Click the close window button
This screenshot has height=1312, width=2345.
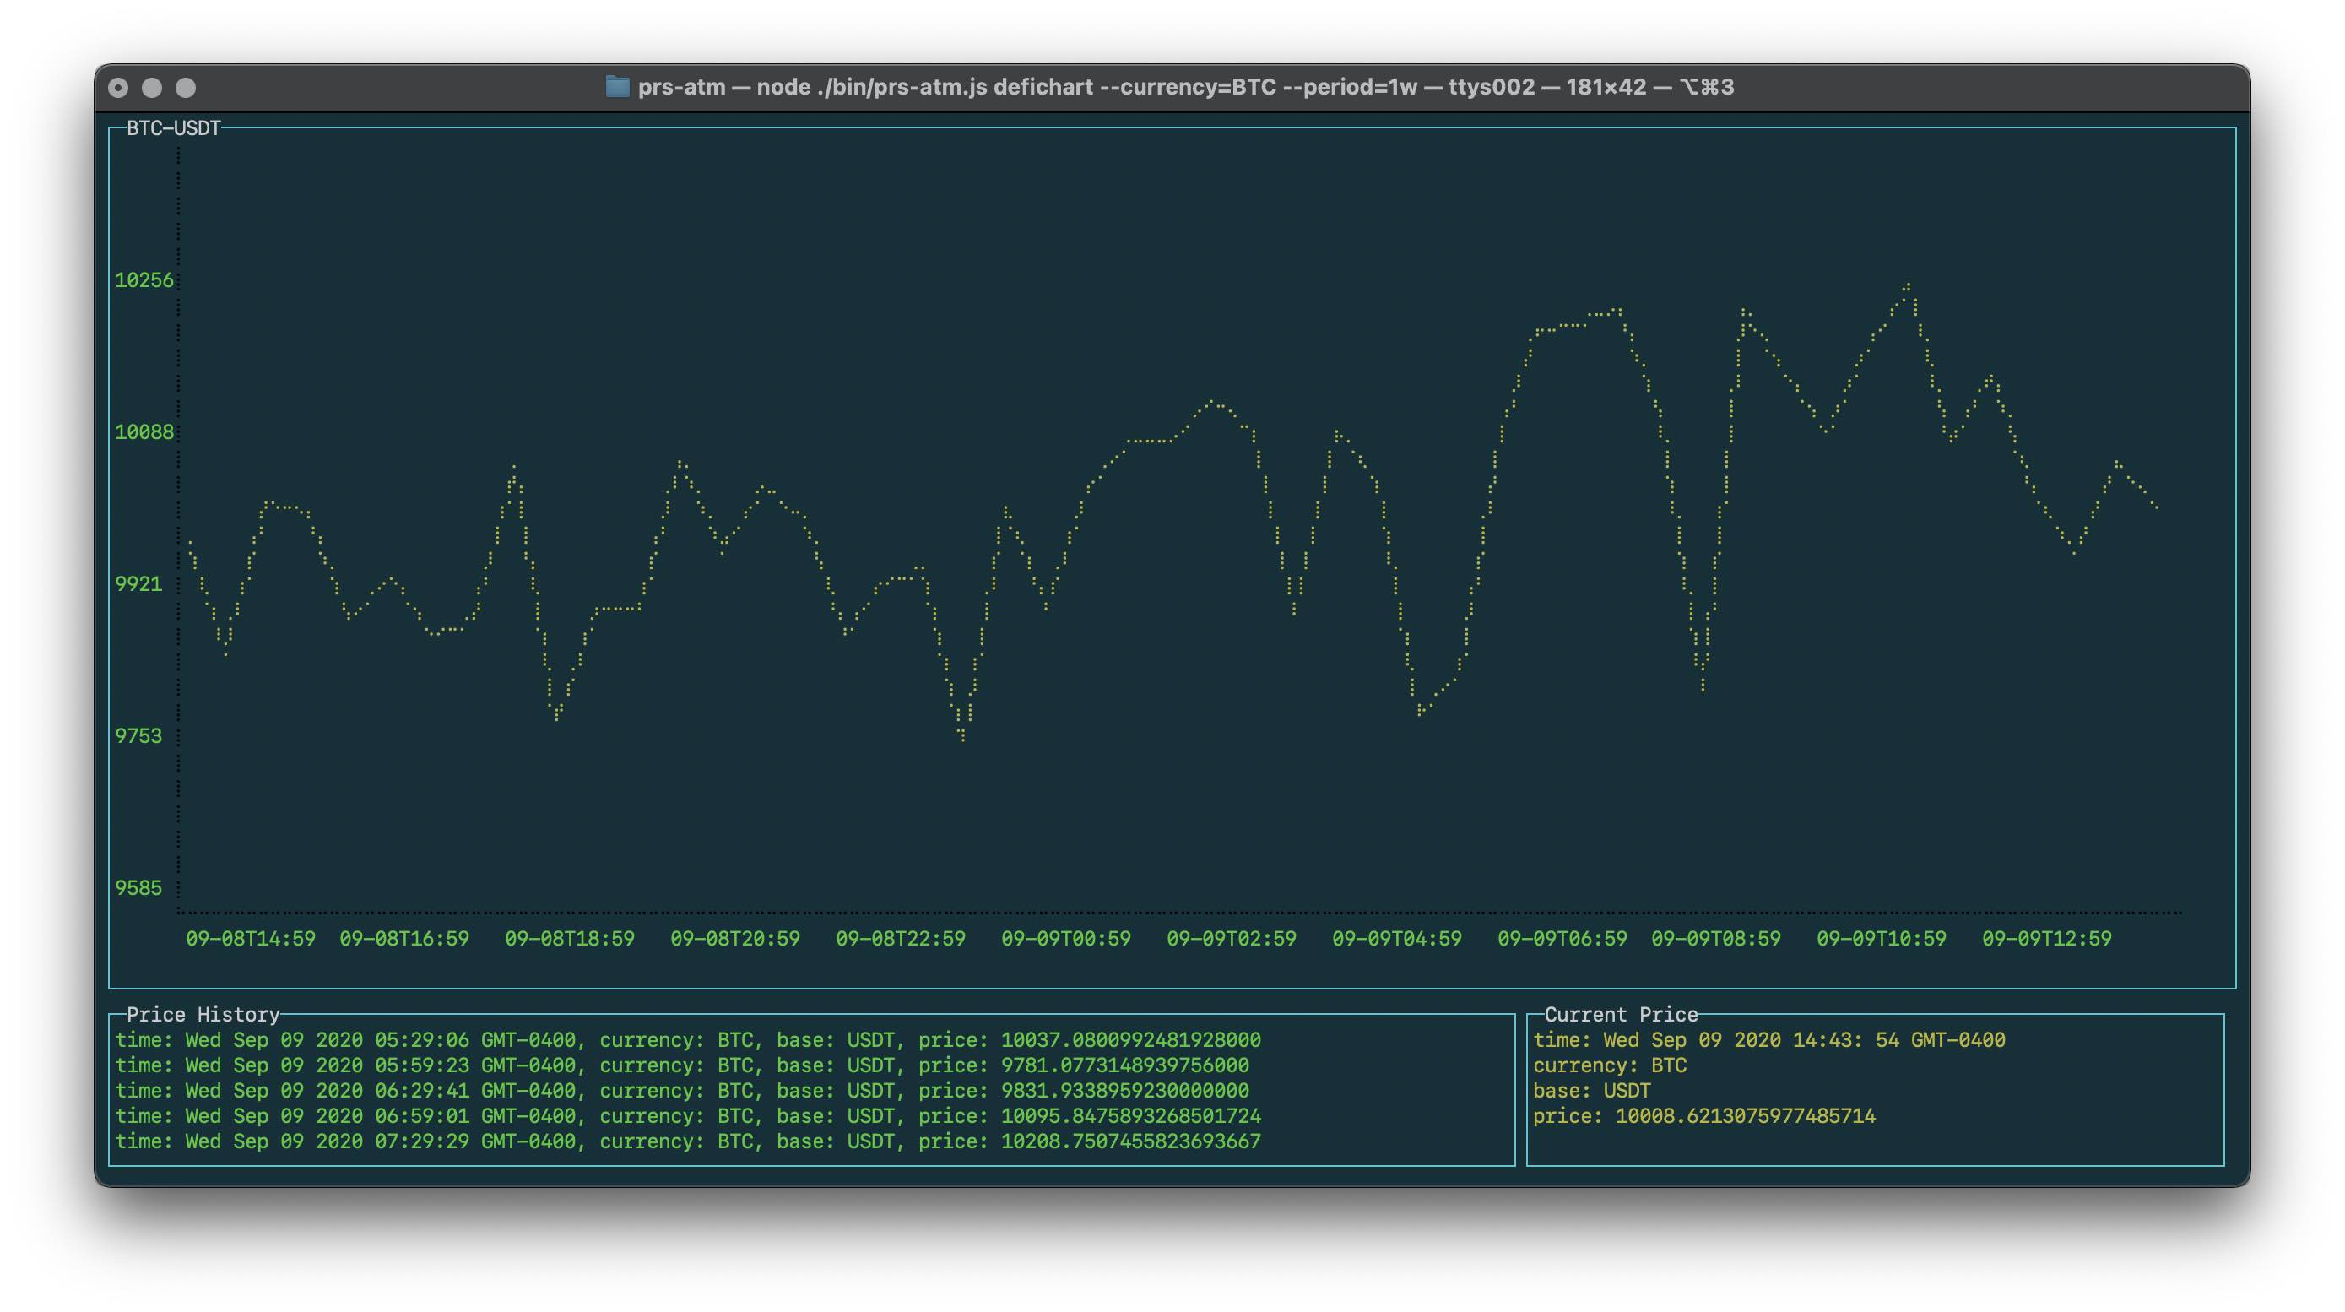[x=118, y=88]
